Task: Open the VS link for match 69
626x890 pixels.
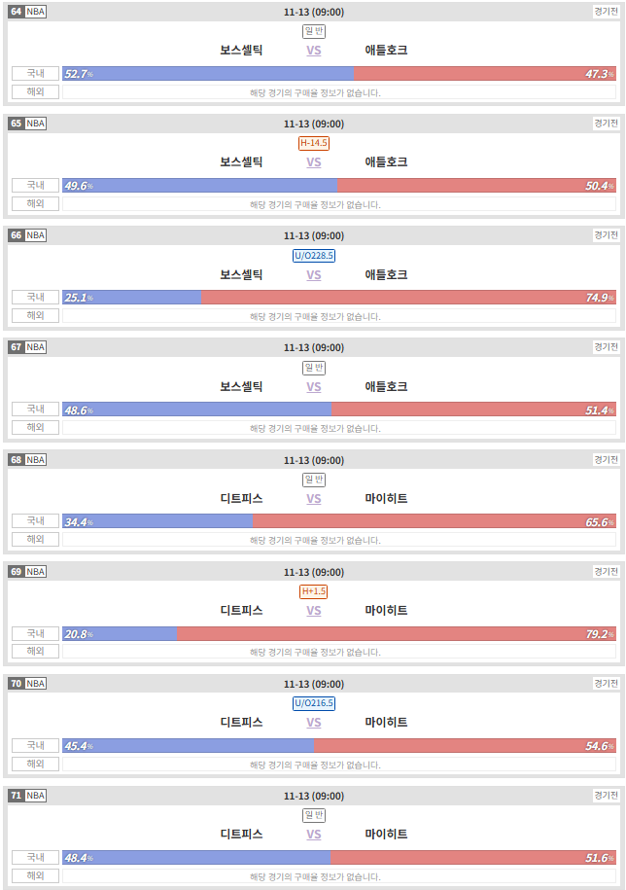Action: (314, 610)
